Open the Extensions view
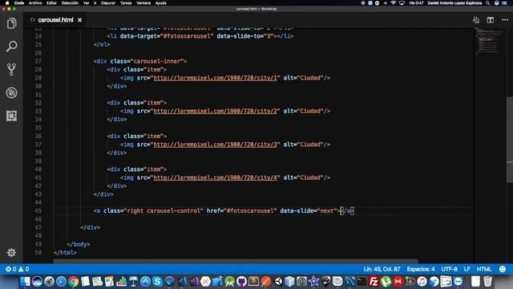Image resolution: width=513 pixels, height=289 pixels. (x=11, y=116)
